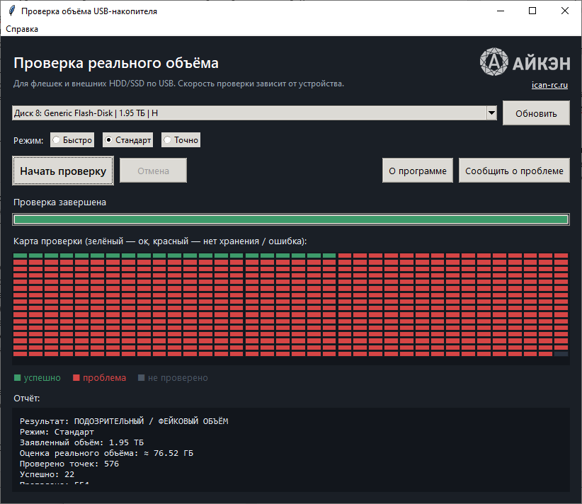
Task: Open the disk selection dropdown arrow
Action: coord(491,113)
